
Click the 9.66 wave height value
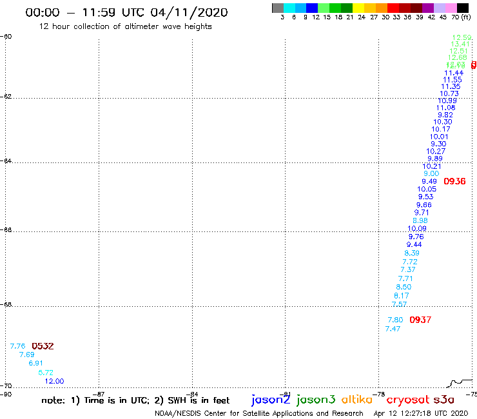click(x=423, y=205)
